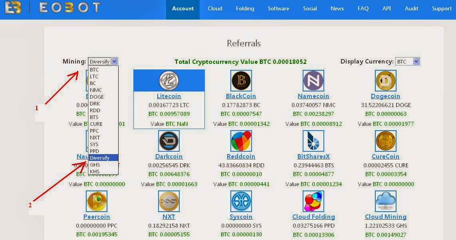Click the Darkcoin coin icon
This screenshot has width=456, height=240.
[x=169, y=141]
